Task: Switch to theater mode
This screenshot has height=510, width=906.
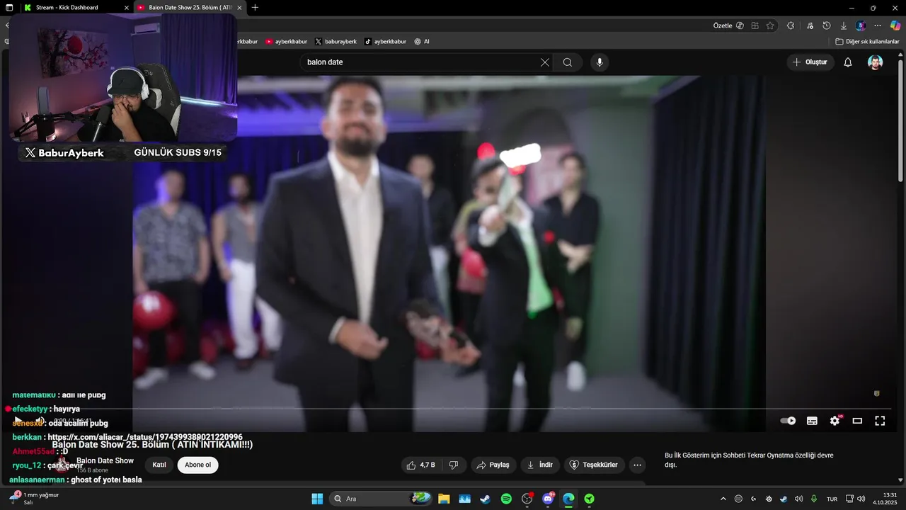Action: click(x=857, y=421)
